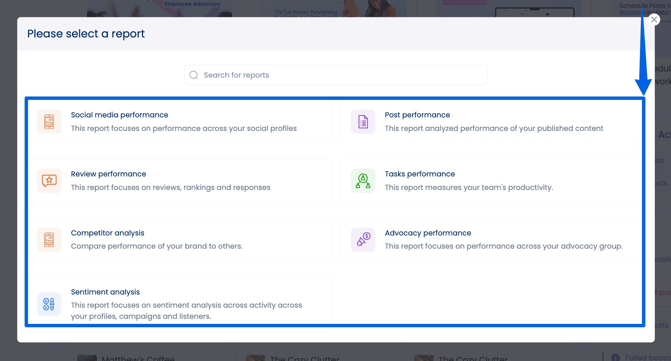Click the Sentiment analysis faces icon
Viewport: 671px width, 361px height.
(x=49, y=304)
